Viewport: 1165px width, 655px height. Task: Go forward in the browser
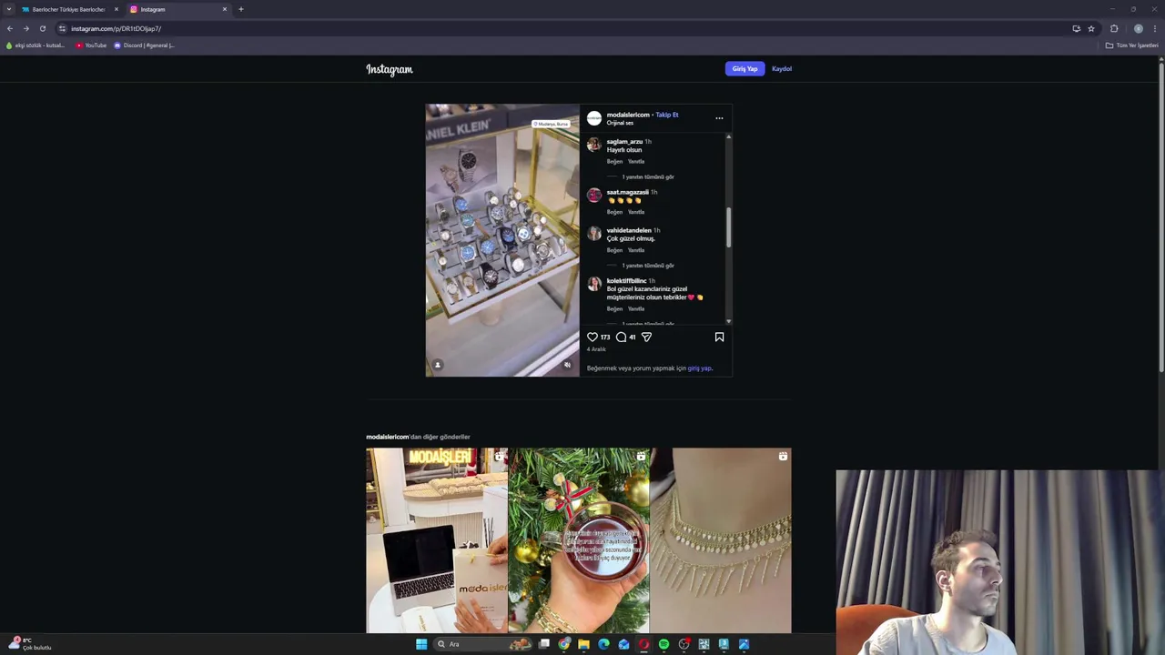click(x=25, y=28)
